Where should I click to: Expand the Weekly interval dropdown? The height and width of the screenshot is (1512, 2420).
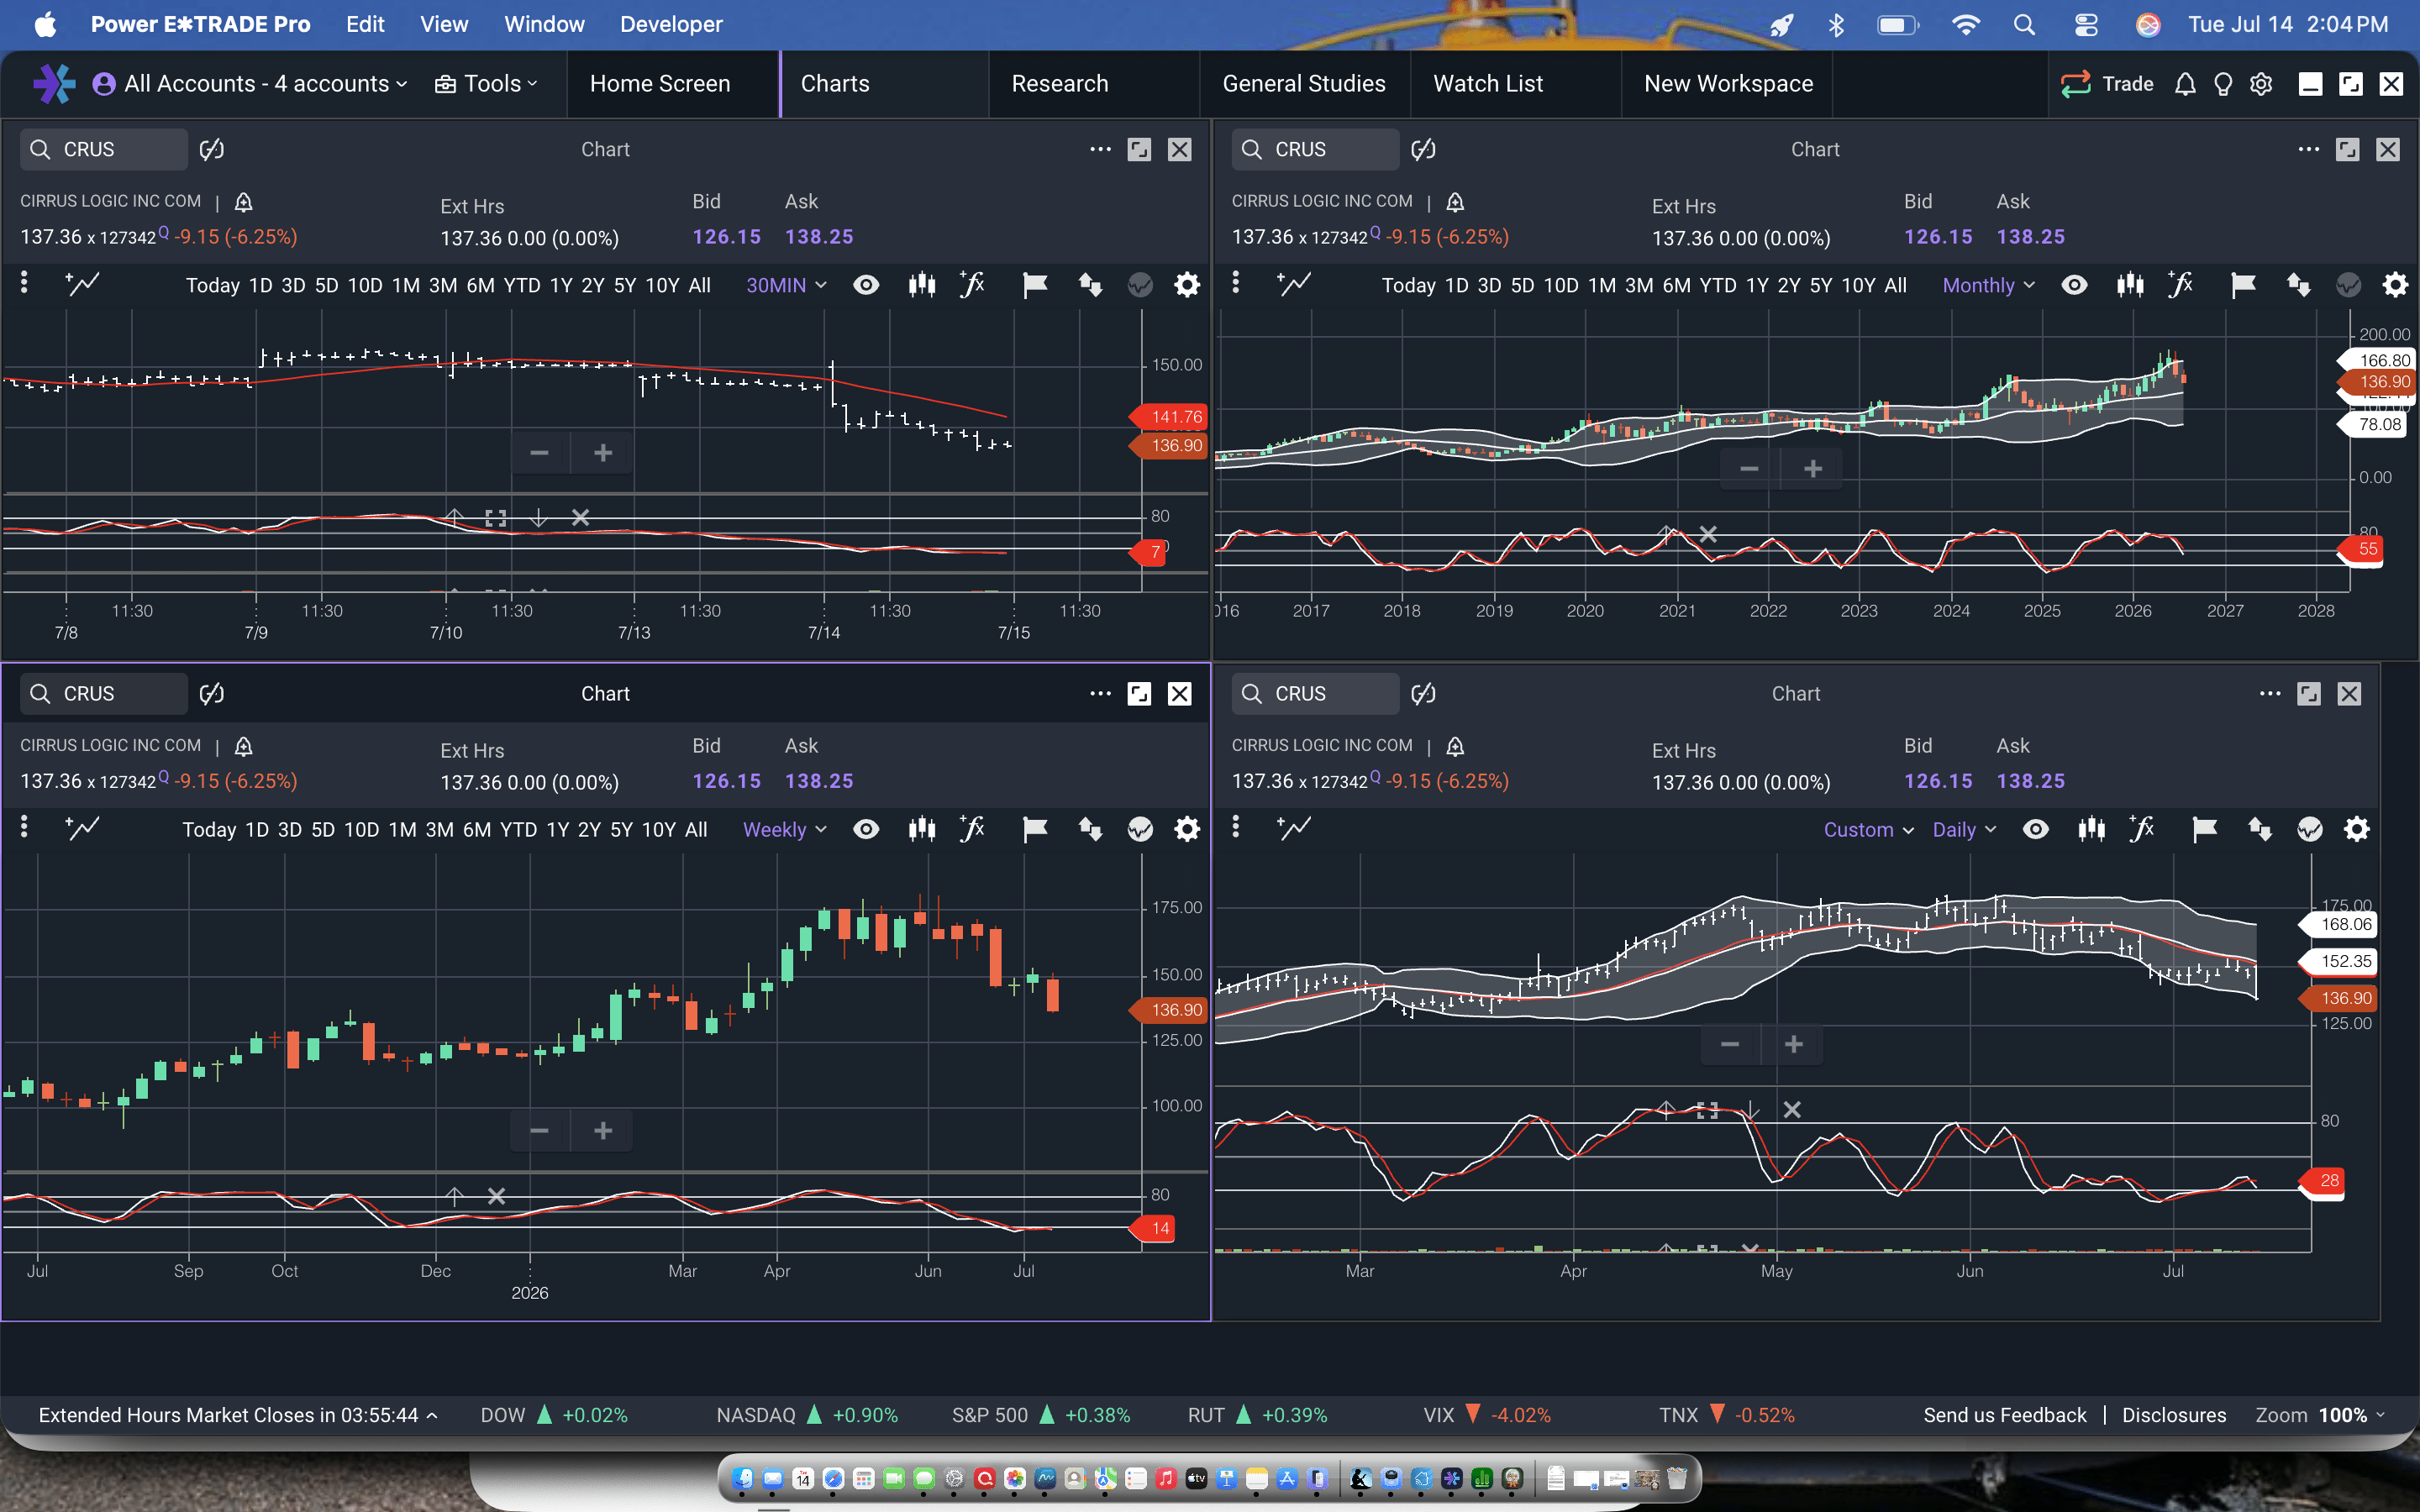(x=784, y=829)
